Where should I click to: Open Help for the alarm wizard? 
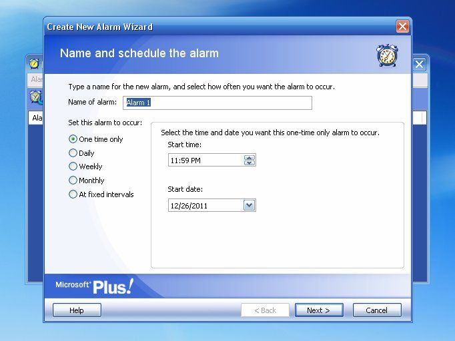click(x=77, y=310)
